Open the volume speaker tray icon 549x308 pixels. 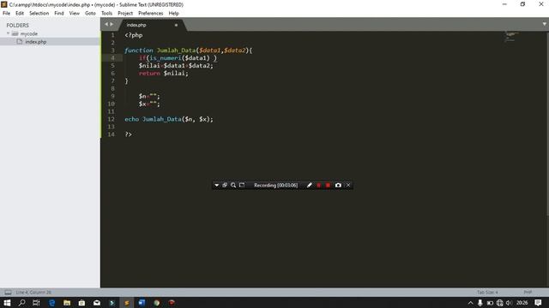click(x=509, y=303)
